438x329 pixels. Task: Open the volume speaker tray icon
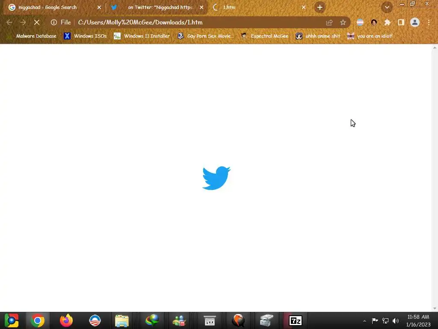click(396, 320)
